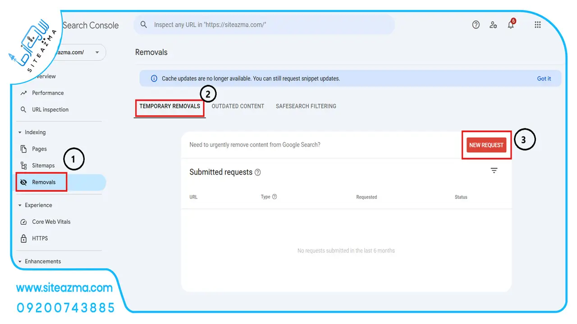This screenshot has height=324, width=577.
Task: Click the Requested column header
Action: coord(366,197)
